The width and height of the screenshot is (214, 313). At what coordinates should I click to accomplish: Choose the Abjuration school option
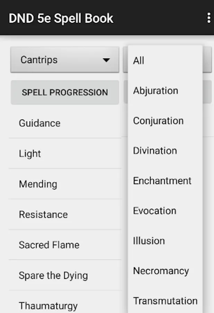(165, 91)
